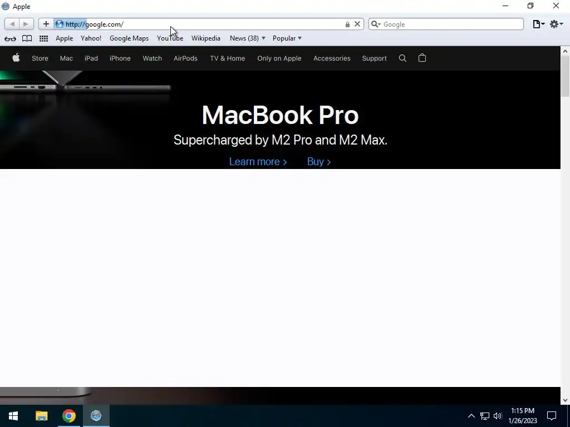Expand the News (38) bookmarks folder
Viewport: 570px width, 427px height.
tap(248, 38)
